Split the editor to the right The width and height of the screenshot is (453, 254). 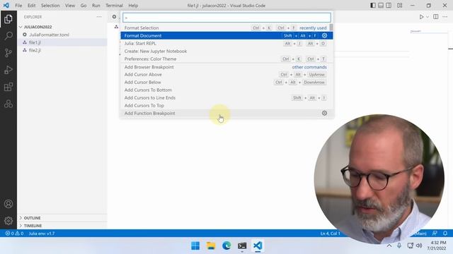click(436, 17)
